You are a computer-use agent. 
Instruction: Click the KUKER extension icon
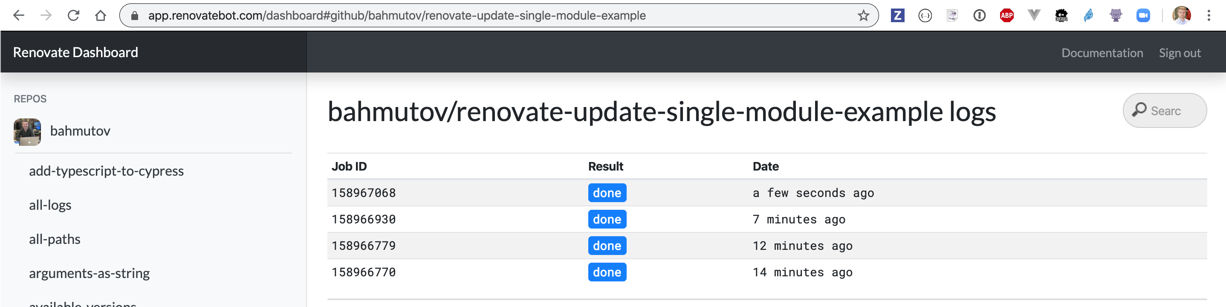click(1061, 15)
